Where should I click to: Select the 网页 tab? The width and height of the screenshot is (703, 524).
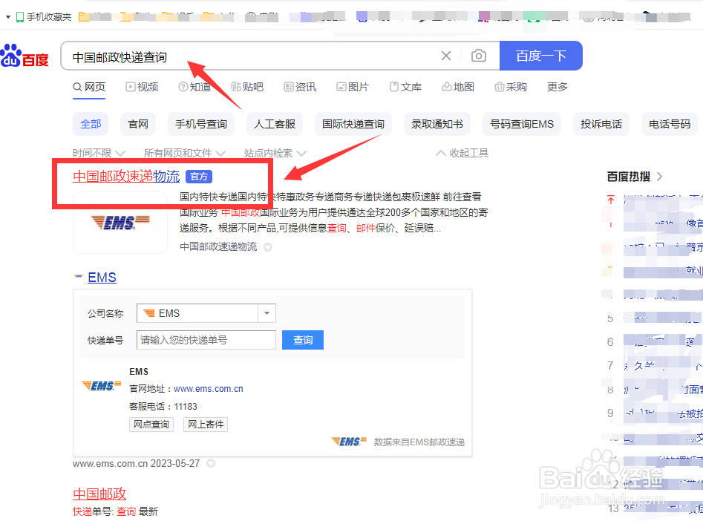click(x=89, y=87)
